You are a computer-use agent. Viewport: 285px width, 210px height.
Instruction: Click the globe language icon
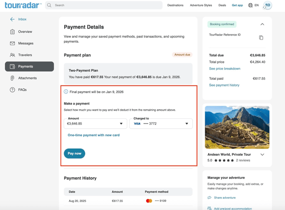[250, 5]
